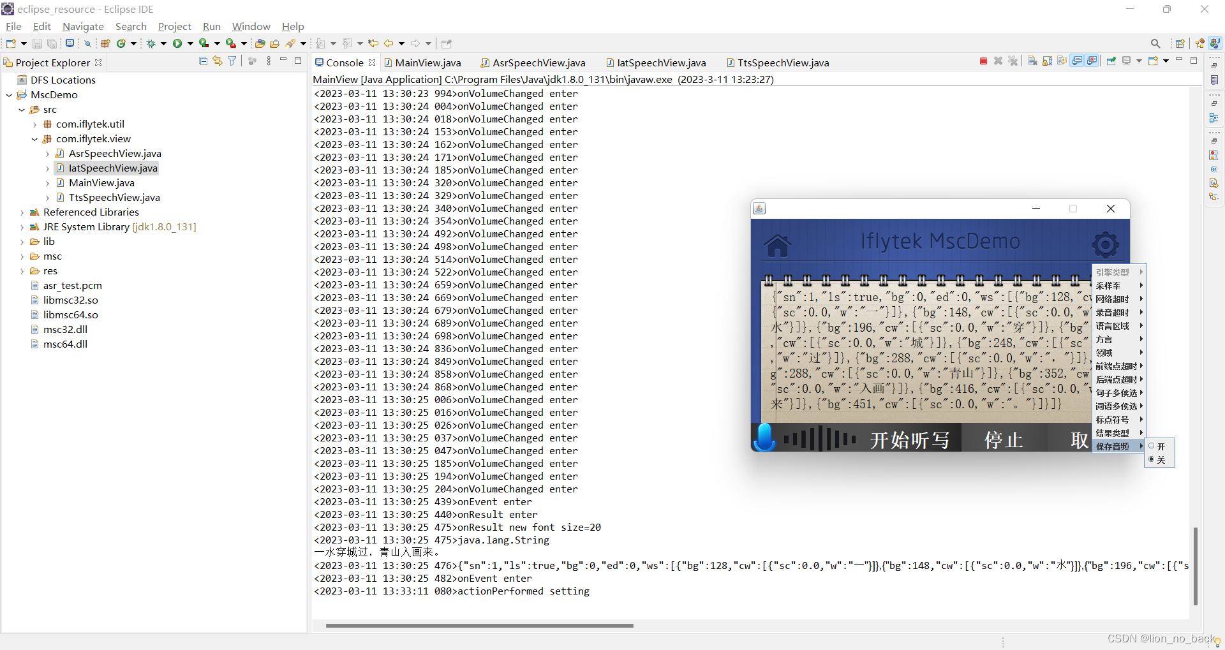This screenshot has height=650, width=1225.
Task: Open the File menu
Action: coord(13,26)
